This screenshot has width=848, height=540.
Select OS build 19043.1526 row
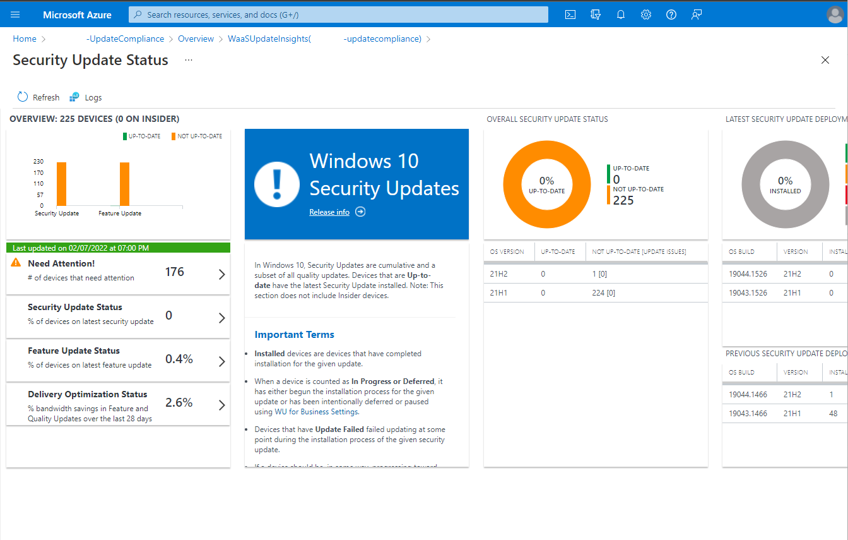785,293
